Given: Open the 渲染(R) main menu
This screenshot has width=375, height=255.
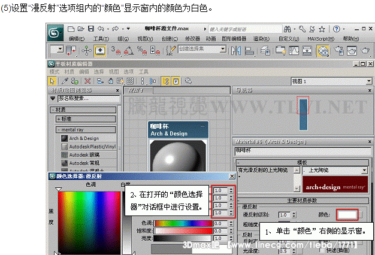Looking at the screenshot, I should point(261,39).
